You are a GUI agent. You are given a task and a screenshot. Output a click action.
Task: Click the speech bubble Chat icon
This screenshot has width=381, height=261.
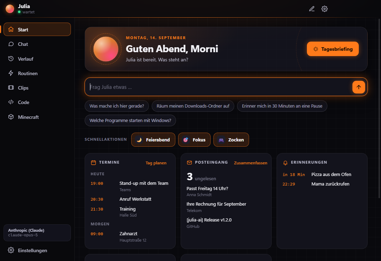11,44
